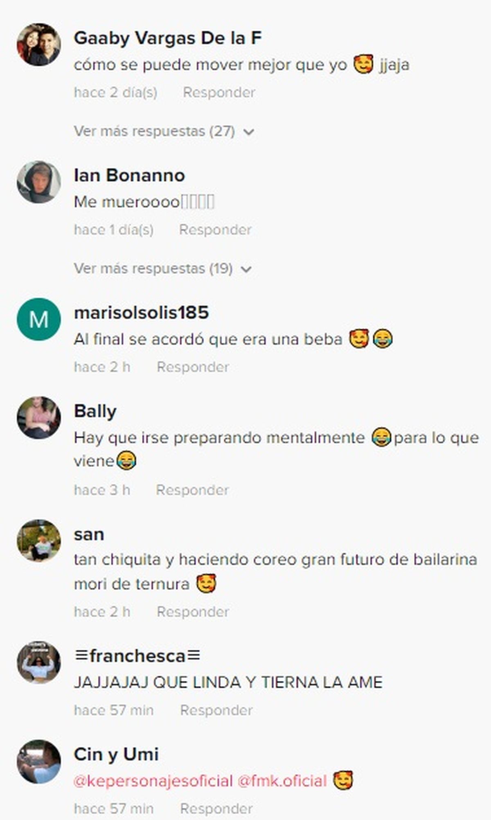Open Cin y Umi's profile avatar
The width and height of the screenshot is (491, 820).
click(39, 761)
